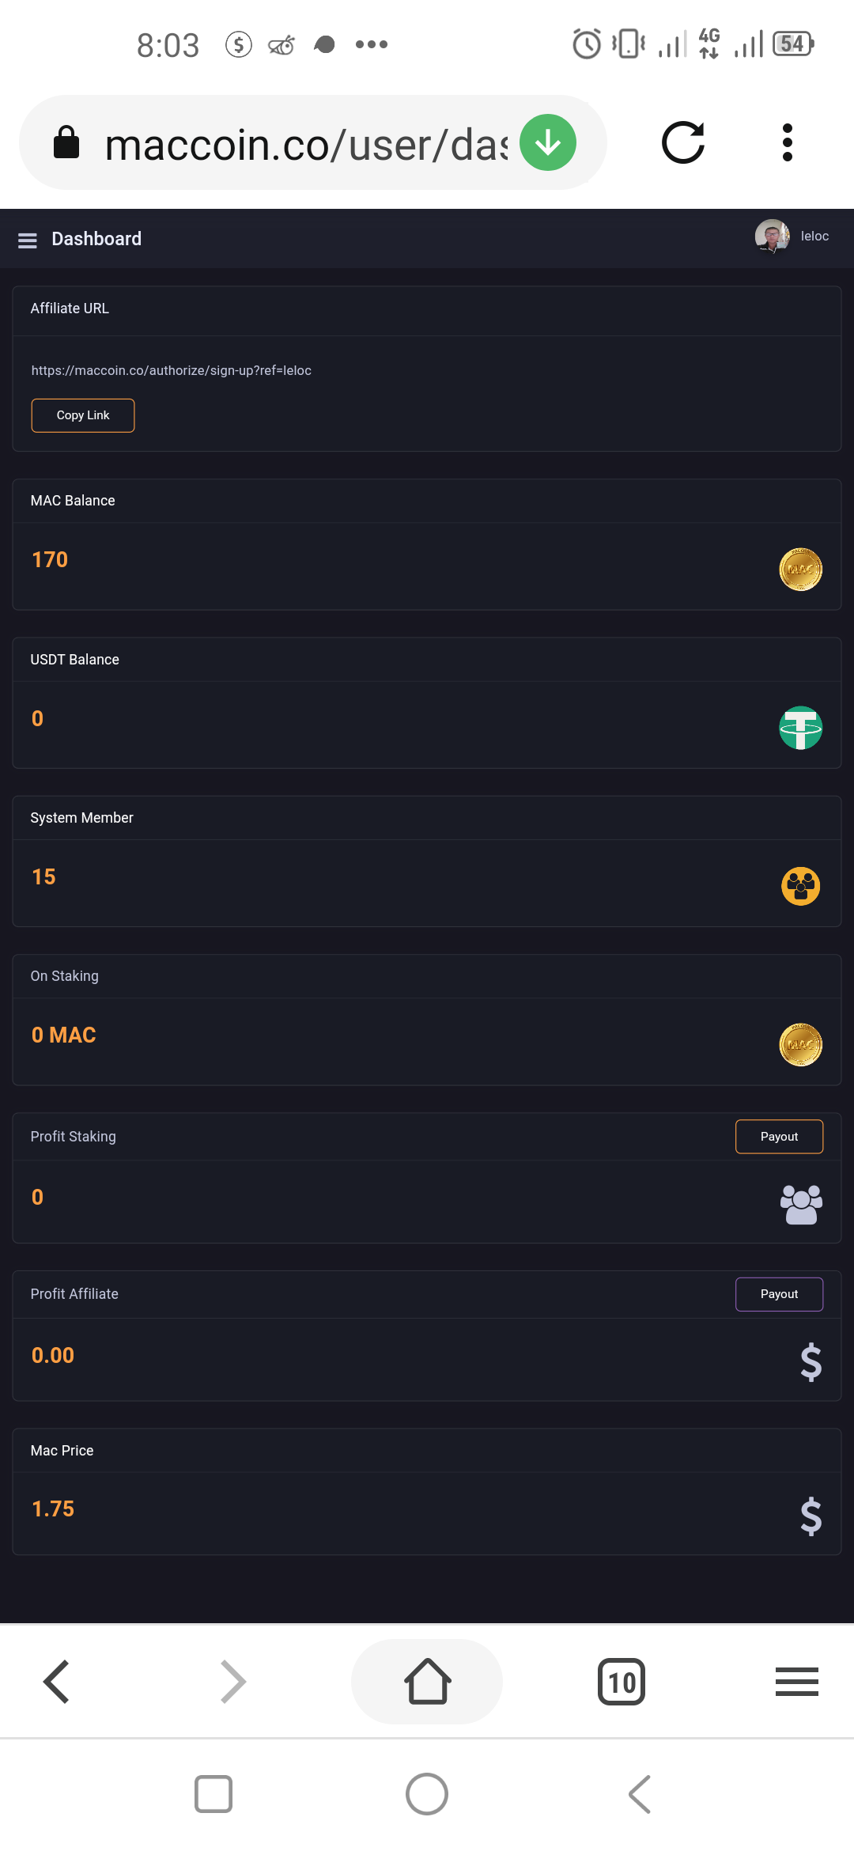Click the System Member group icon
854x1851 pixels.
pyautogui.click(x=800, y=886)
